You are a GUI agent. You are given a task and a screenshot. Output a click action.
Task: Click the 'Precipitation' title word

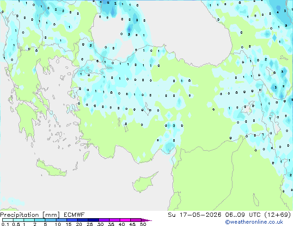pos(19,215)
